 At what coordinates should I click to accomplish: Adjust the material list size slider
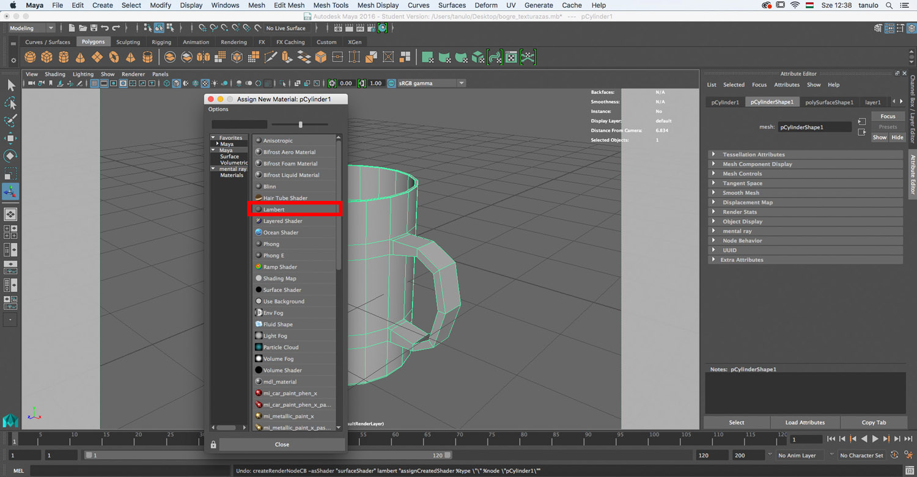point(300,125)
